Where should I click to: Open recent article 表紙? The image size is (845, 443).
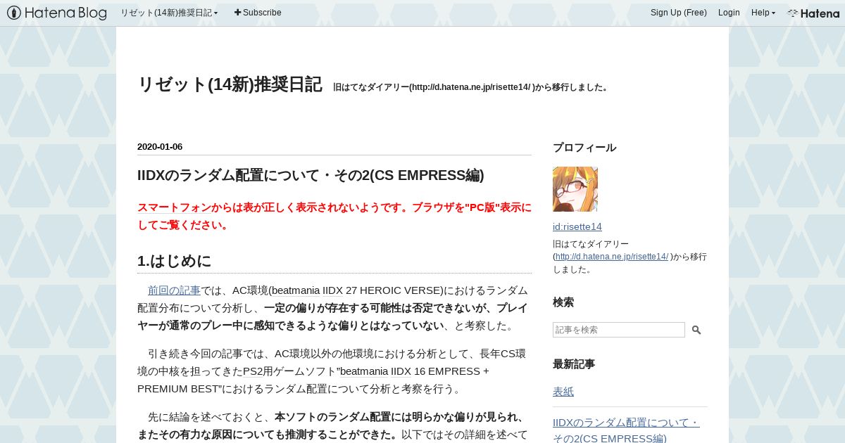(x=563, y=392)
